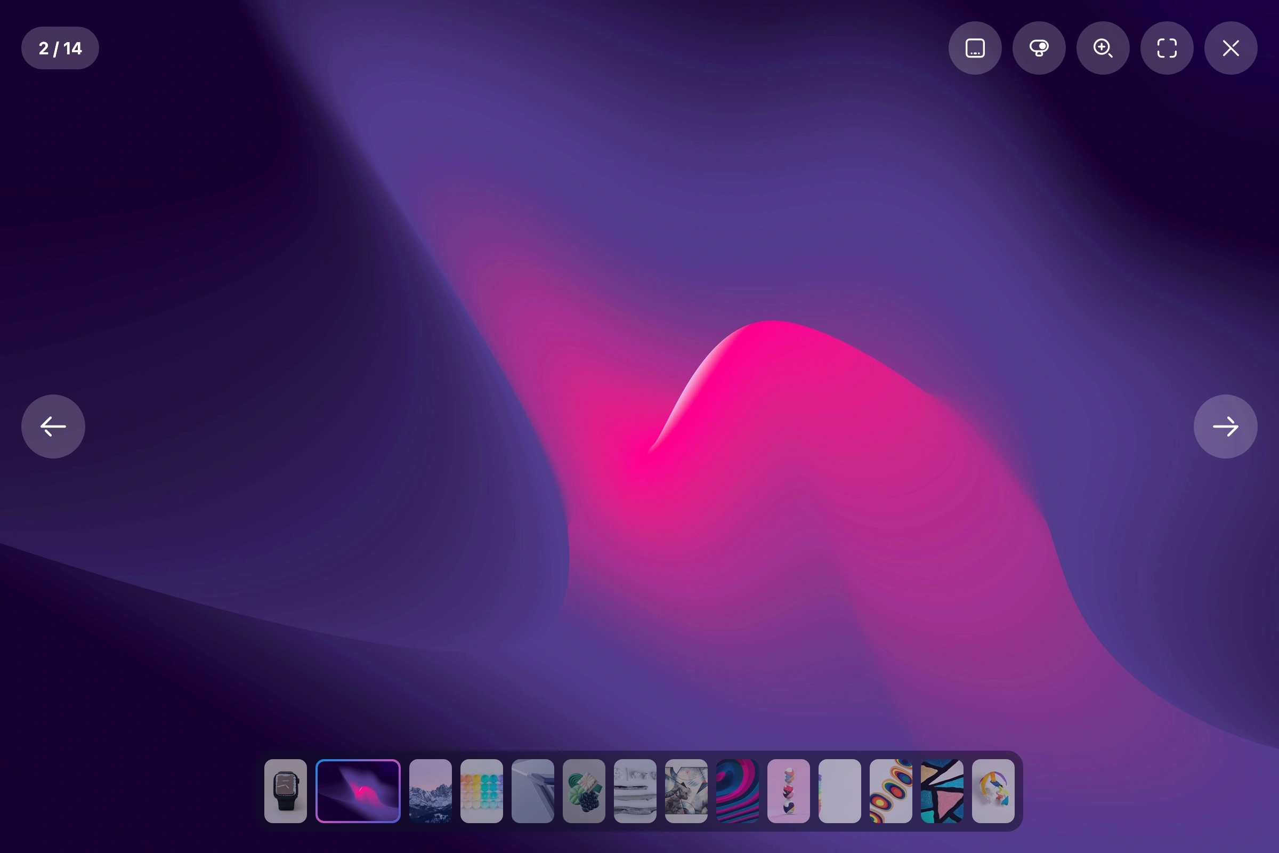View the pink and blue spiral thumbnail
The height and width of the screenshot is (853, 1279).
point(738,791)
